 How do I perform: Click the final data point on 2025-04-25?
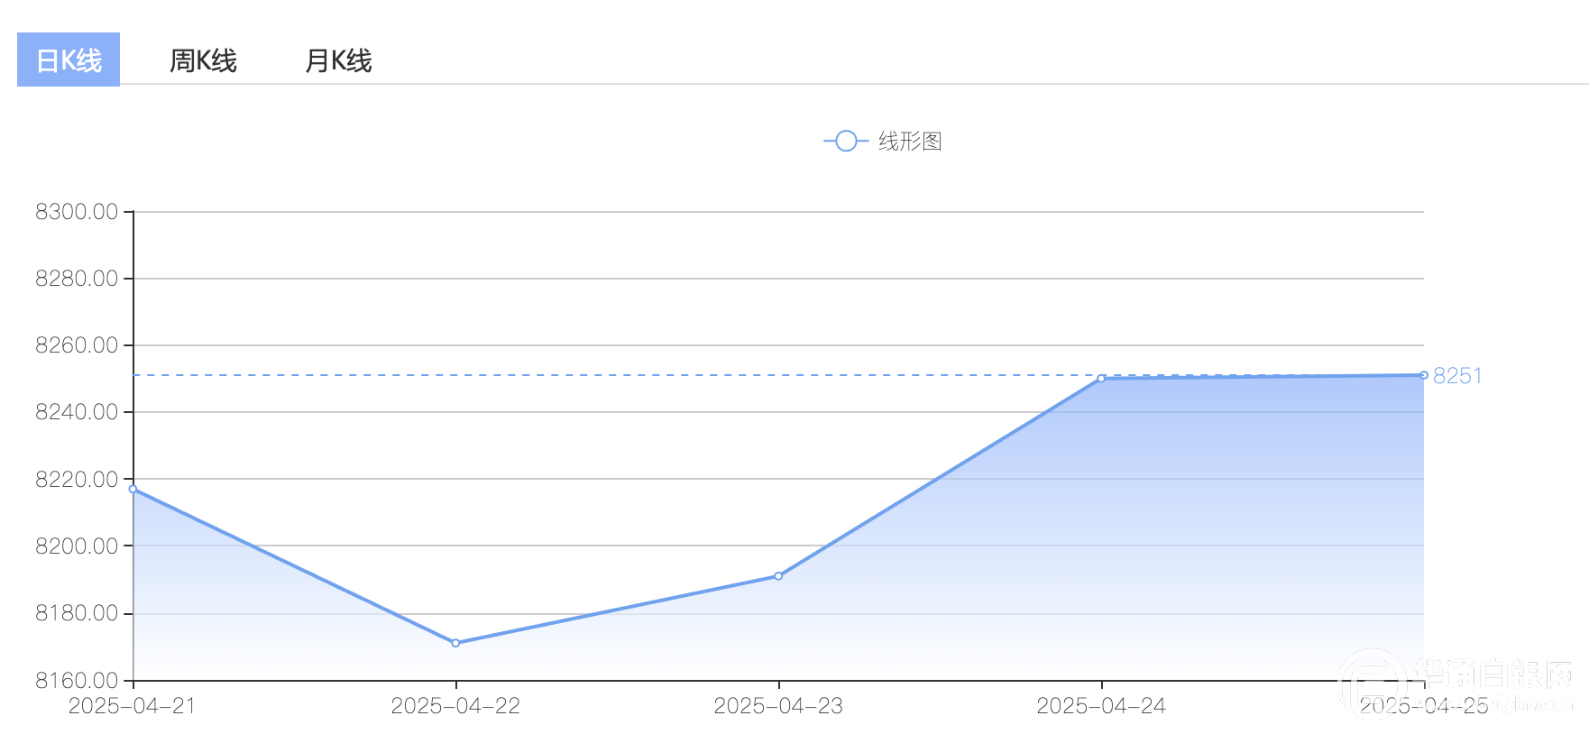click(1423, 375)
